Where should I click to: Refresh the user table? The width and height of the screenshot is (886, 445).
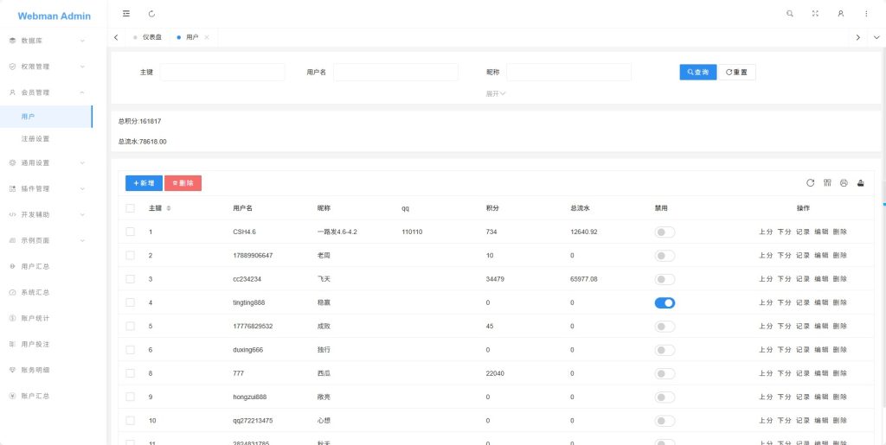810,182
